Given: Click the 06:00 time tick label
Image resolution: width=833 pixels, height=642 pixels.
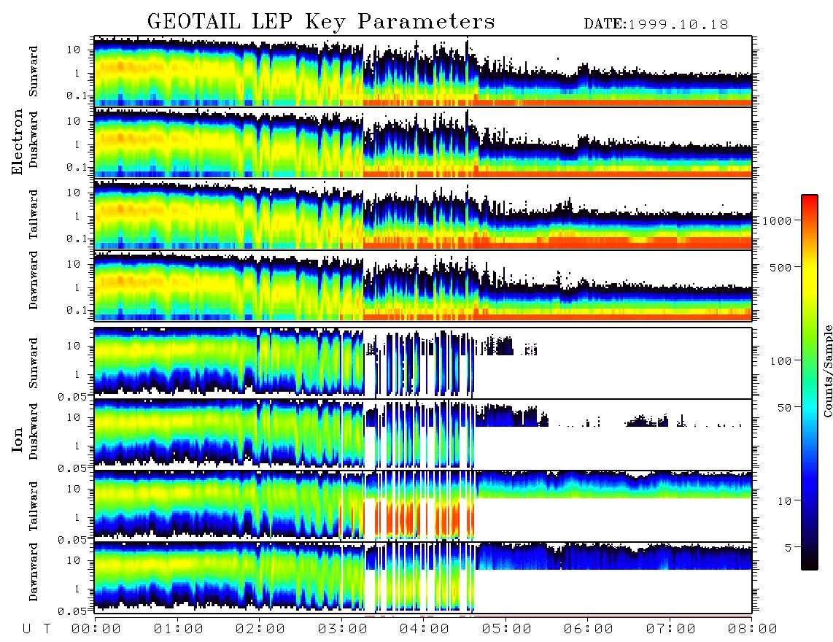Looking at the screenshot, I should [589, 630].
